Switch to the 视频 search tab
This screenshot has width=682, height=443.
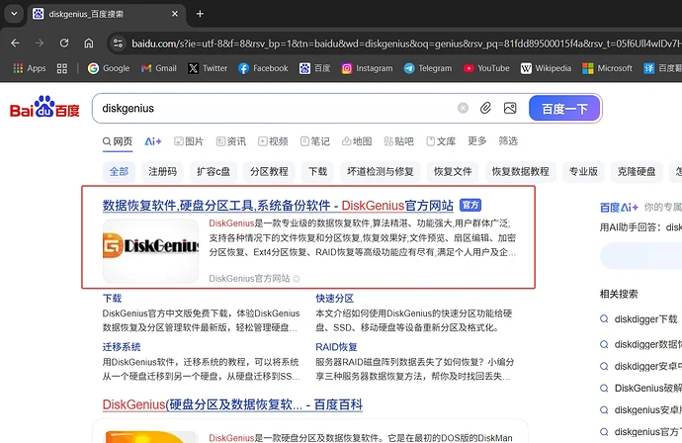point(272,141)
